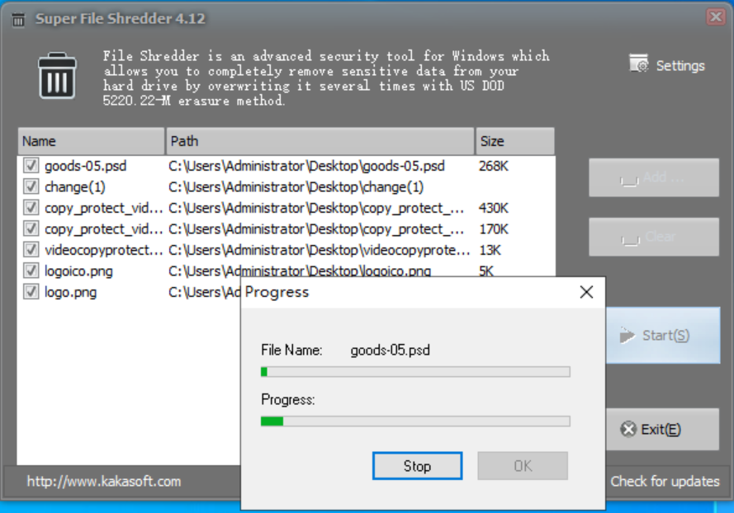The image size is (734, 513).
Task: Select the logoico.png file name
Action: pos(78,271)
